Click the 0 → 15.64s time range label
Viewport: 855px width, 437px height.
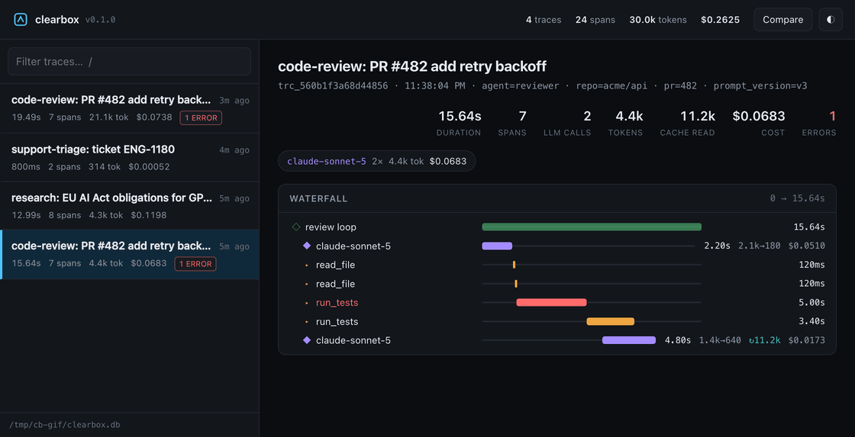(797, 198)
